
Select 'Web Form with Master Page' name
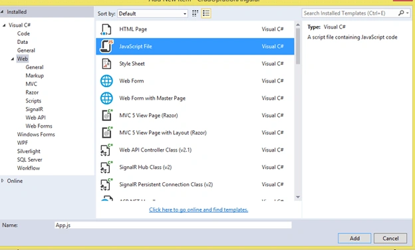click(x=152, y=98)
